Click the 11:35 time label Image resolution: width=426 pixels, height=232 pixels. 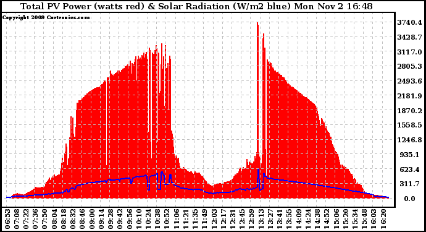tap(195, 219)
